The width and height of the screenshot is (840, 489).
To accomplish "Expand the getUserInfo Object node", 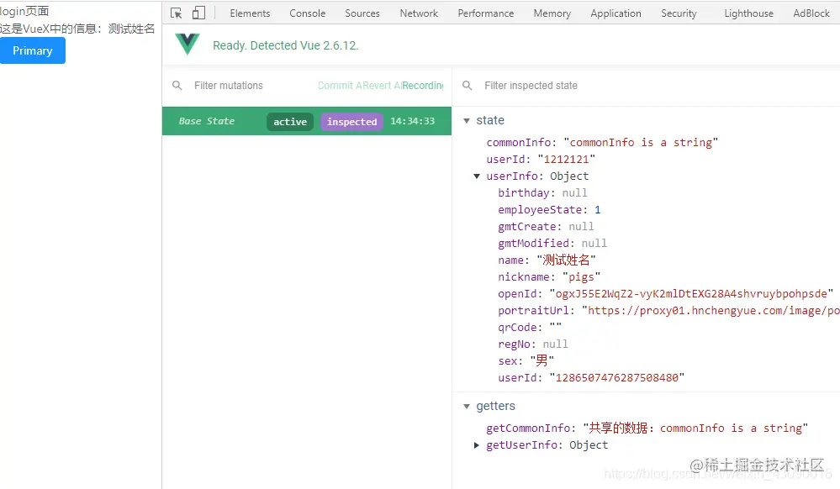I will click(477, 445).
